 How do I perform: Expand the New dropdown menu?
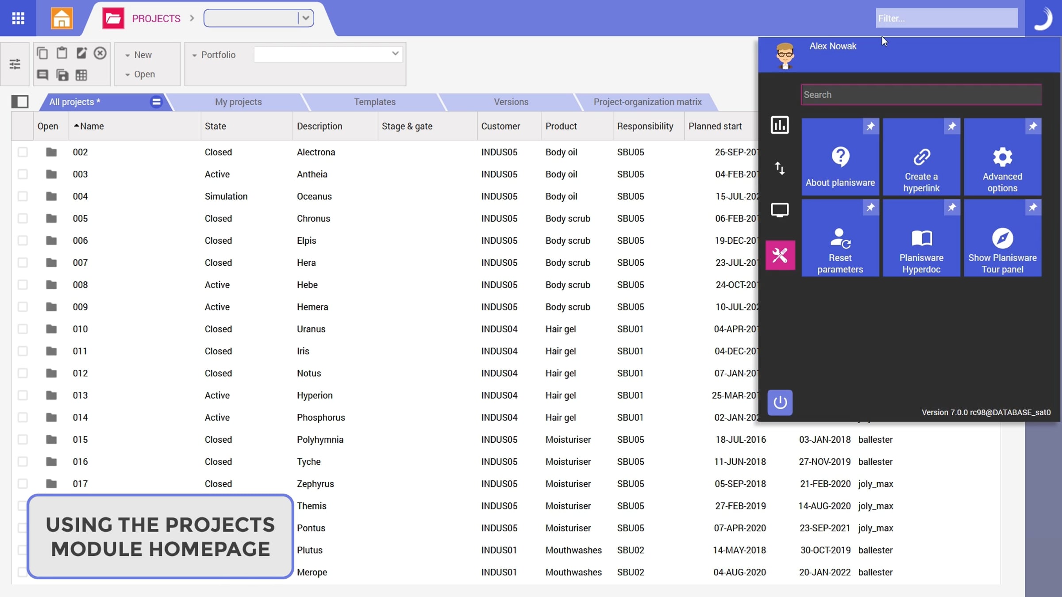[x=138, y=55]
